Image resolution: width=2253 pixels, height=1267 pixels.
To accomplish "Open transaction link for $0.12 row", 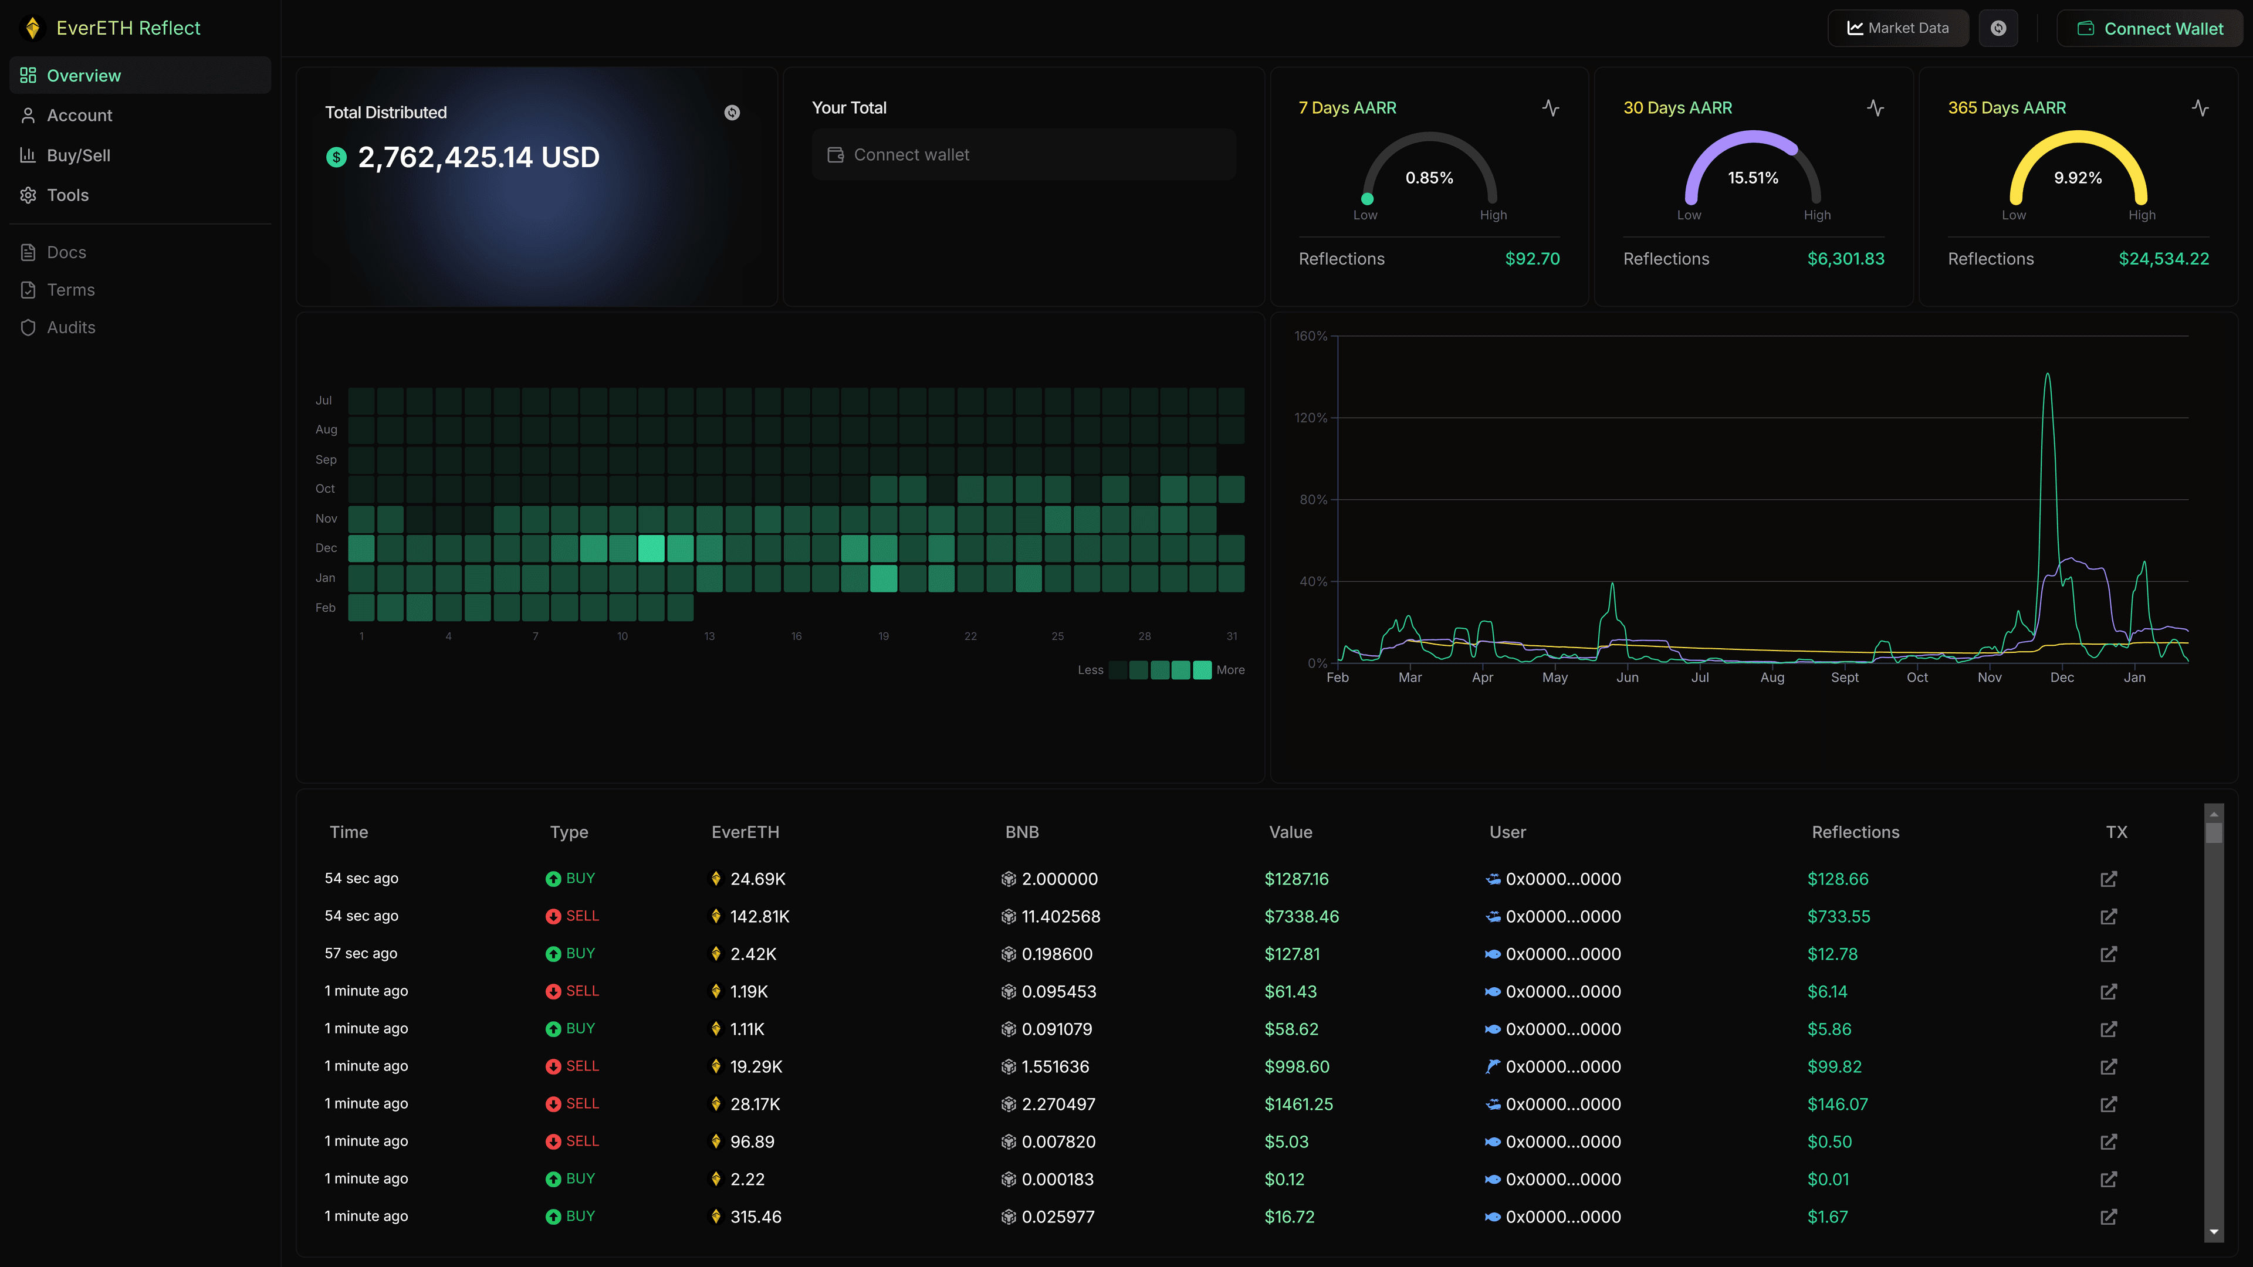I will point(2109,1180).
